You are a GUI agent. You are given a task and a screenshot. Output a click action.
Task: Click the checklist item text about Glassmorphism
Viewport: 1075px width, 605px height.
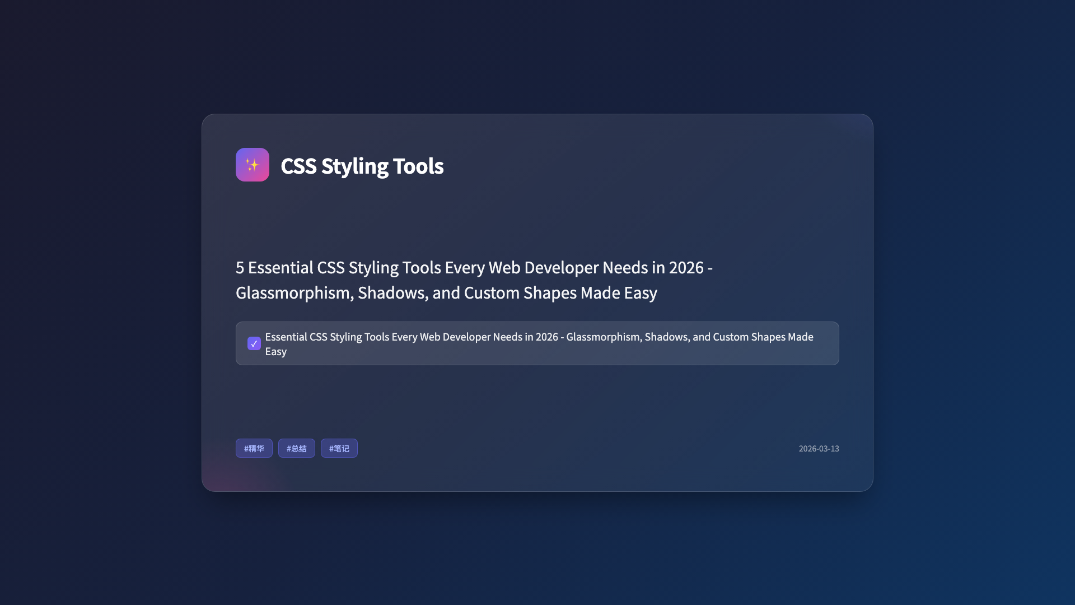(x=539, y=344)
